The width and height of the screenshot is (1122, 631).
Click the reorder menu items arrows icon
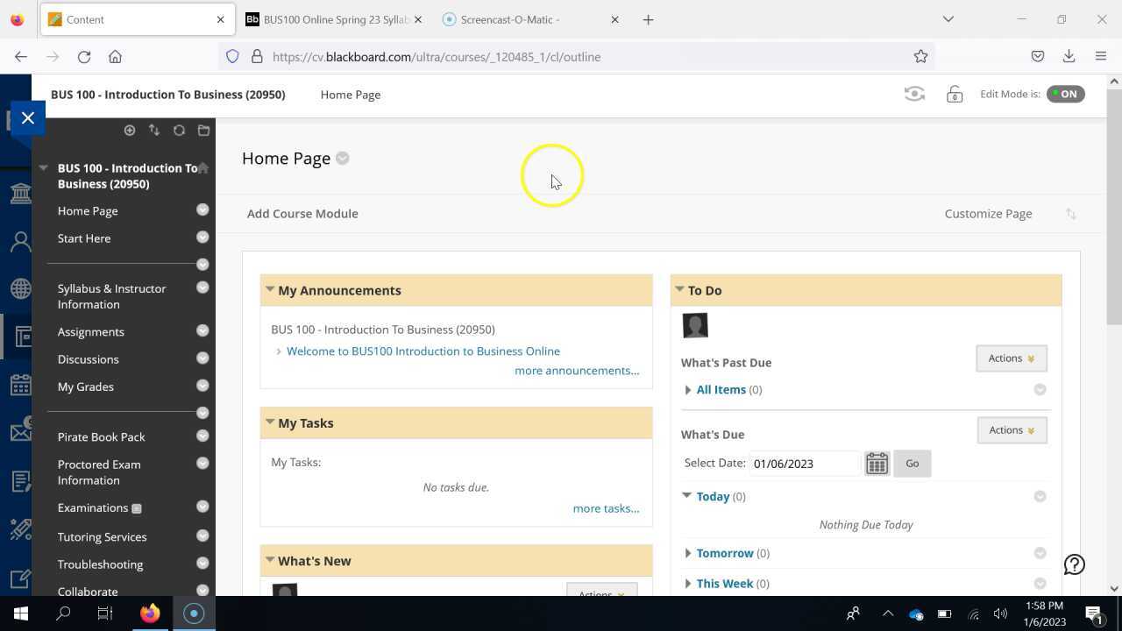click(x=154, y=131)
